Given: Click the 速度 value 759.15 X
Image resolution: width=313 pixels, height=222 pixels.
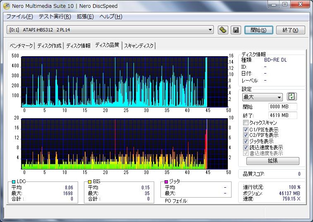Looking at the screenshot, I should 291,199.
